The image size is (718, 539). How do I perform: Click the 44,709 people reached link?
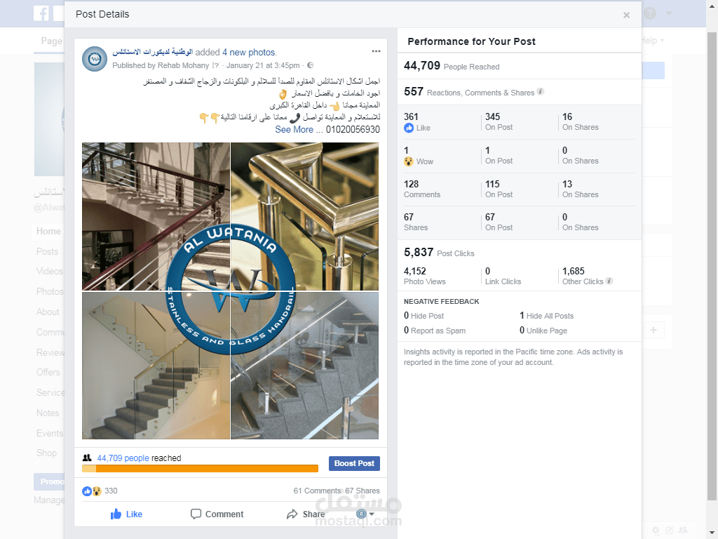tap(123, 458)
